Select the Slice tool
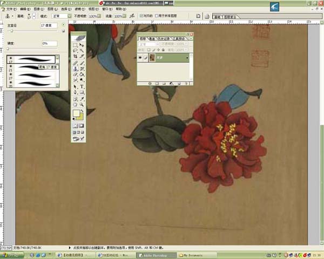Viewport: 324px width, 259px height. click(x=82, y=56)
